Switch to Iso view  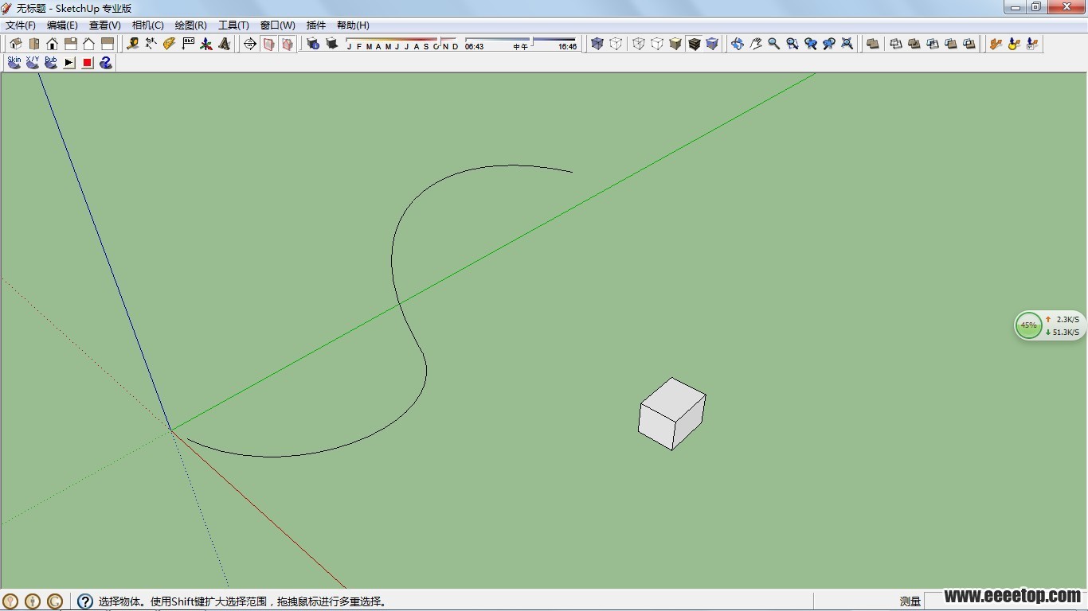coord(15,44)
